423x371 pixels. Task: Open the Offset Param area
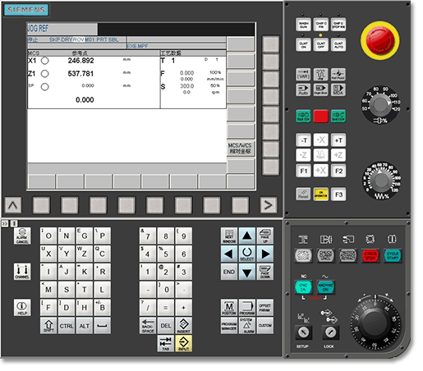coord(264,308)
